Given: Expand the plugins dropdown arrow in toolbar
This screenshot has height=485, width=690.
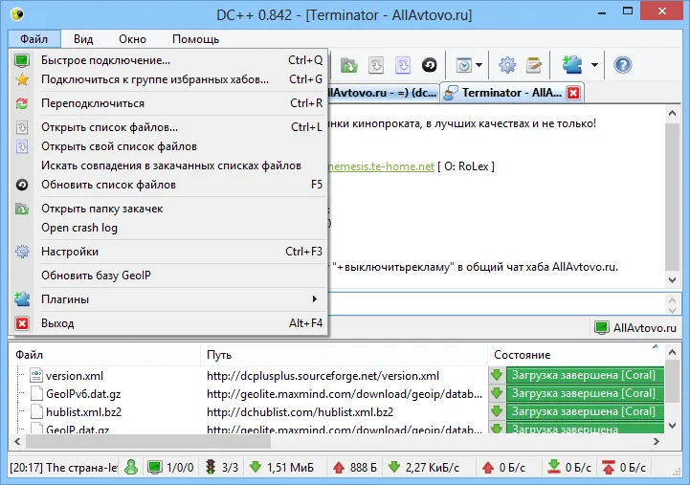Looking at the screenshot, I should tap(594, 65).
